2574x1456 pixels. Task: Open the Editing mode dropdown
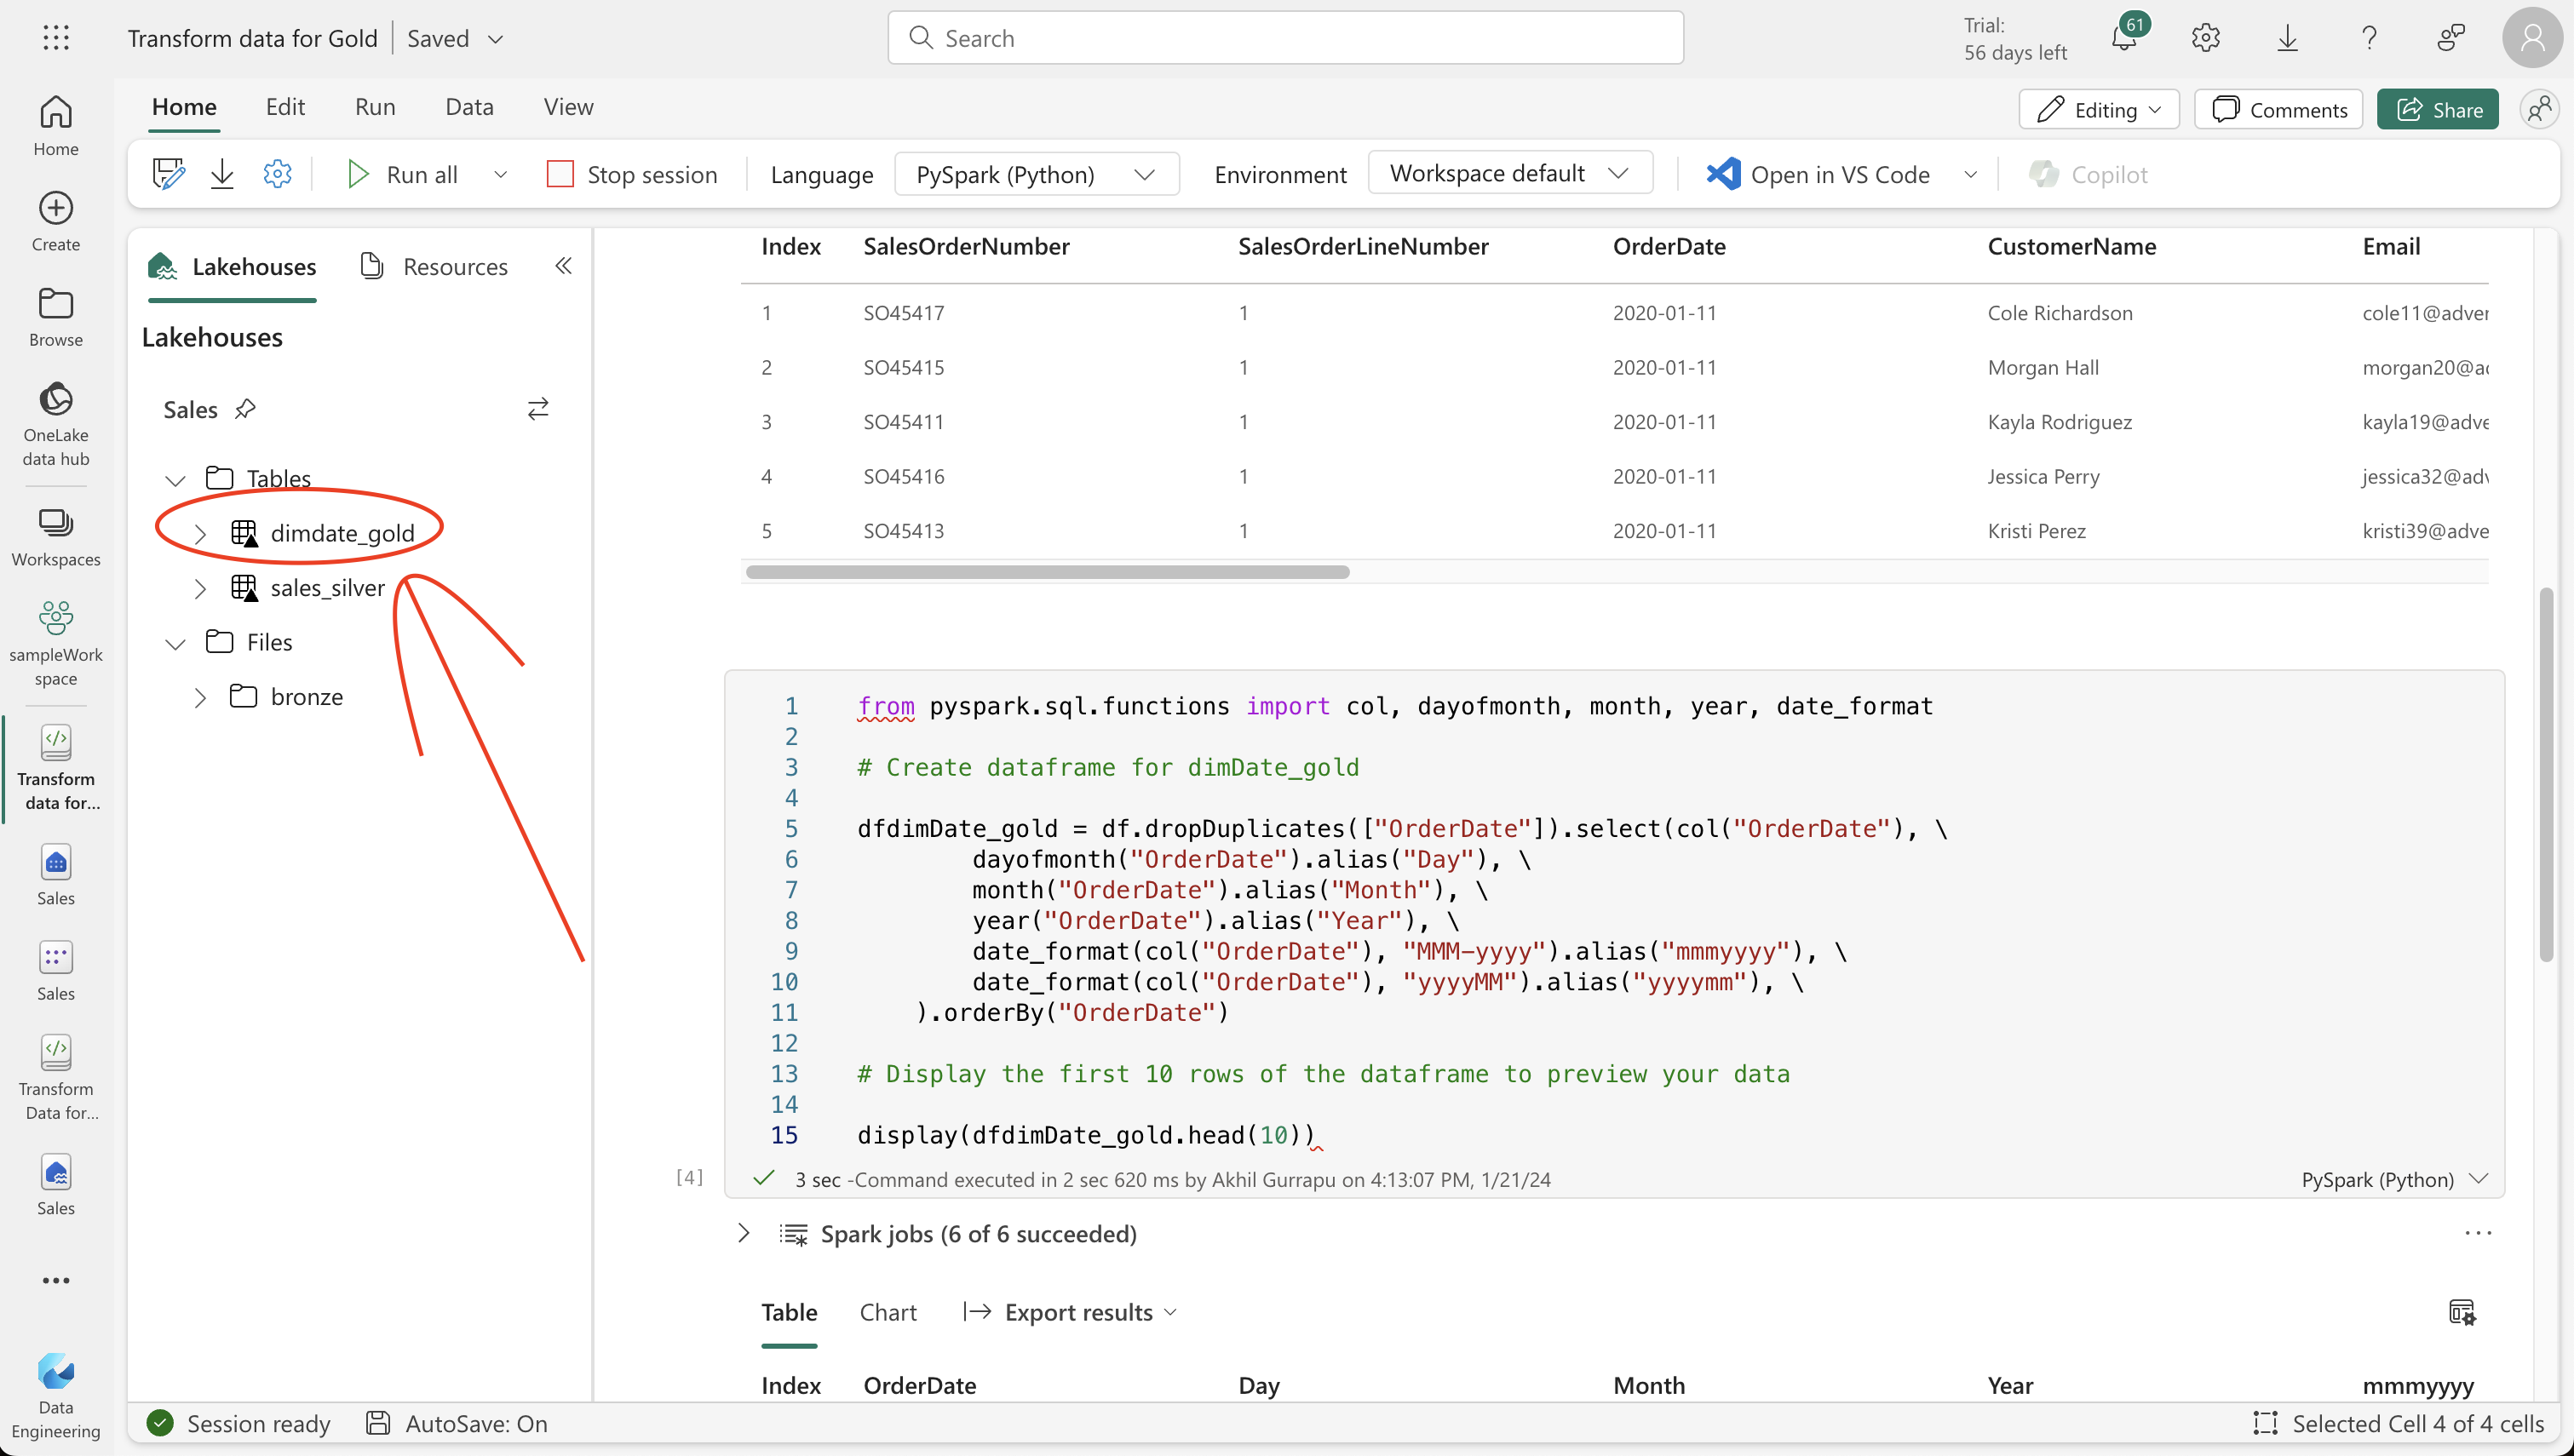tap(2098, 109)
